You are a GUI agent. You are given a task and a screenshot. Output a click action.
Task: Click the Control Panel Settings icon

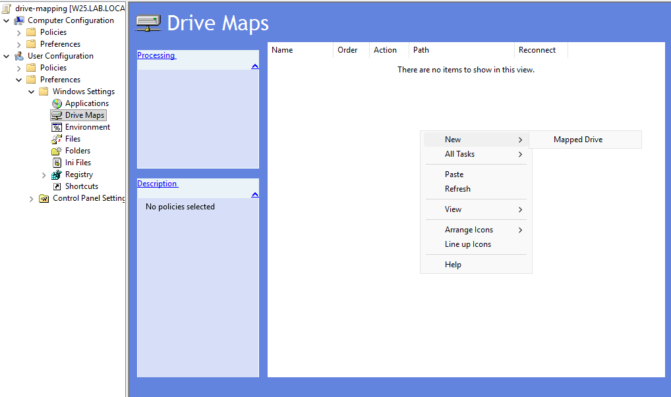click(44, 198)
